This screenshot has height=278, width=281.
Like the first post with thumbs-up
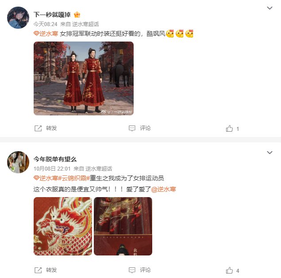pos(229,128)
